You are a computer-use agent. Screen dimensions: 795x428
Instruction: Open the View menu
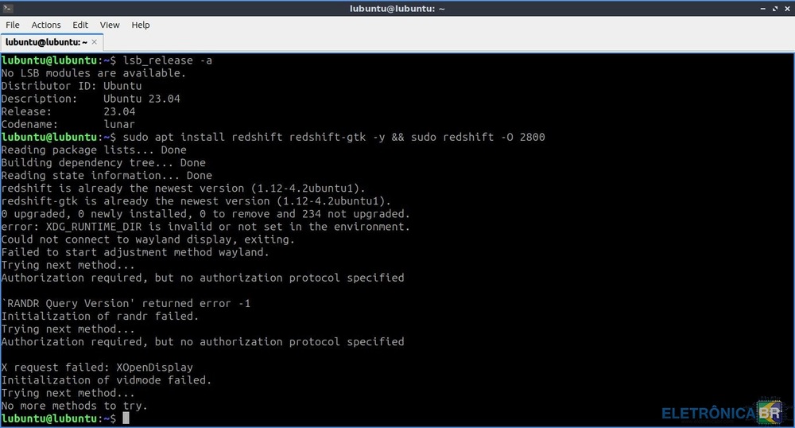pyautogui.click(x=110, y=25)
